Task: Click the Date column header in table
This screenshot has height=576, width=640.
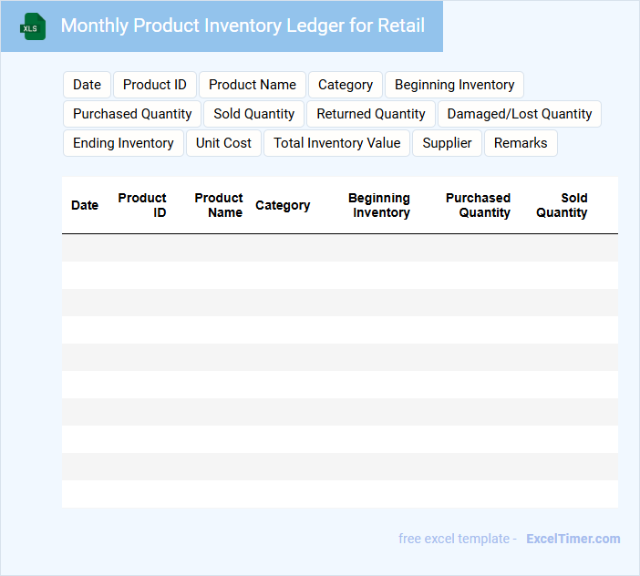Action: tap(85, 205)
